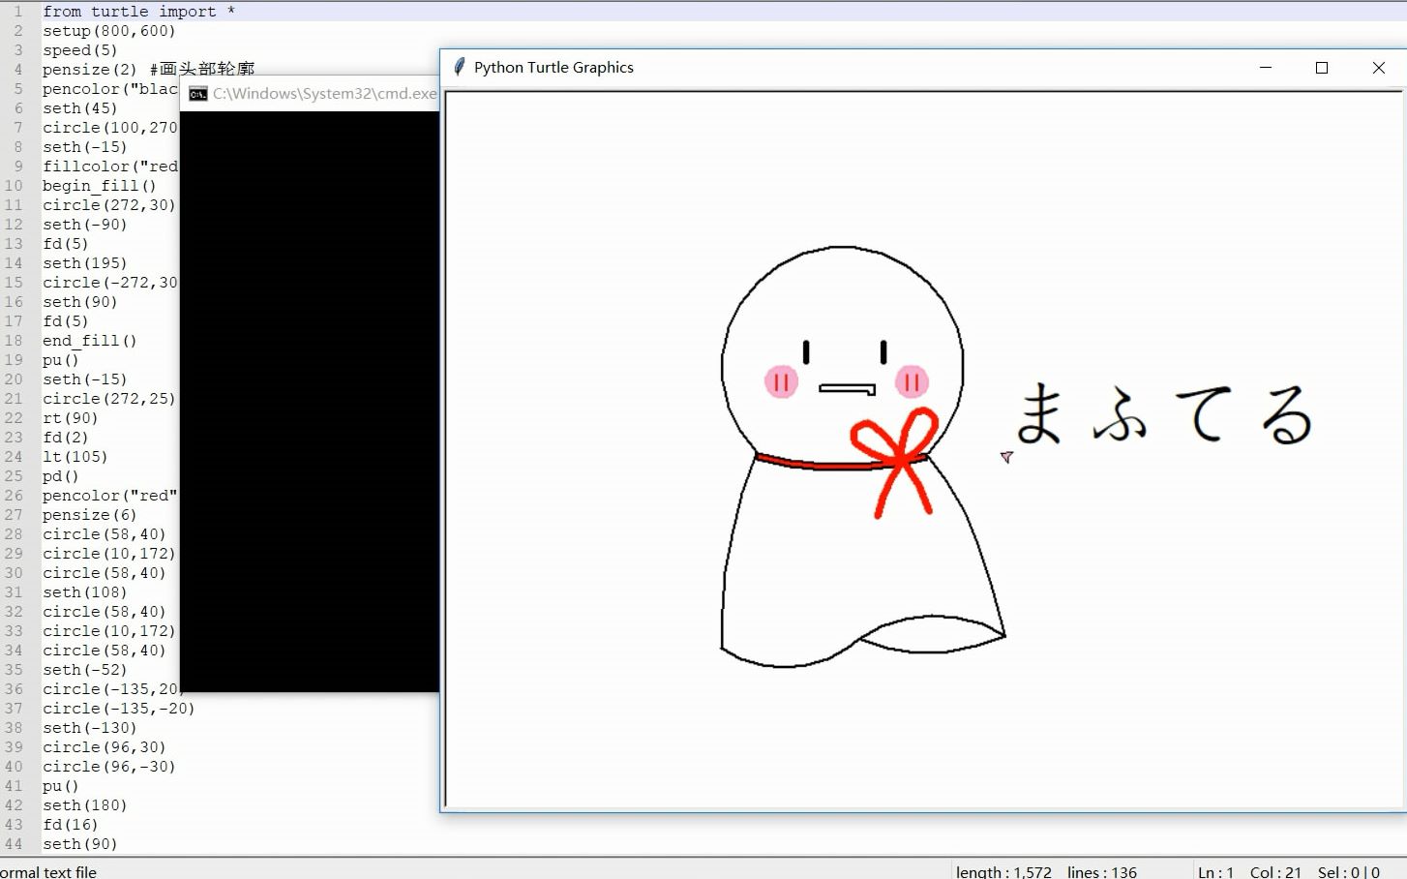Screen dimensions: 1407x879
Task: Click code line 'from turtle import *'
Action: click(138, 12)
